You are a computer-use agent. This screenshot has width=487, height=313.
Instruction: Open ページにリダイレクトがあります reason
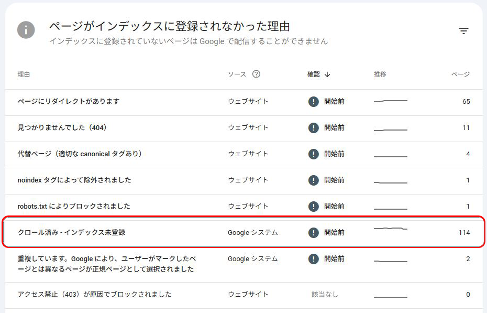(x=68, y=101)
